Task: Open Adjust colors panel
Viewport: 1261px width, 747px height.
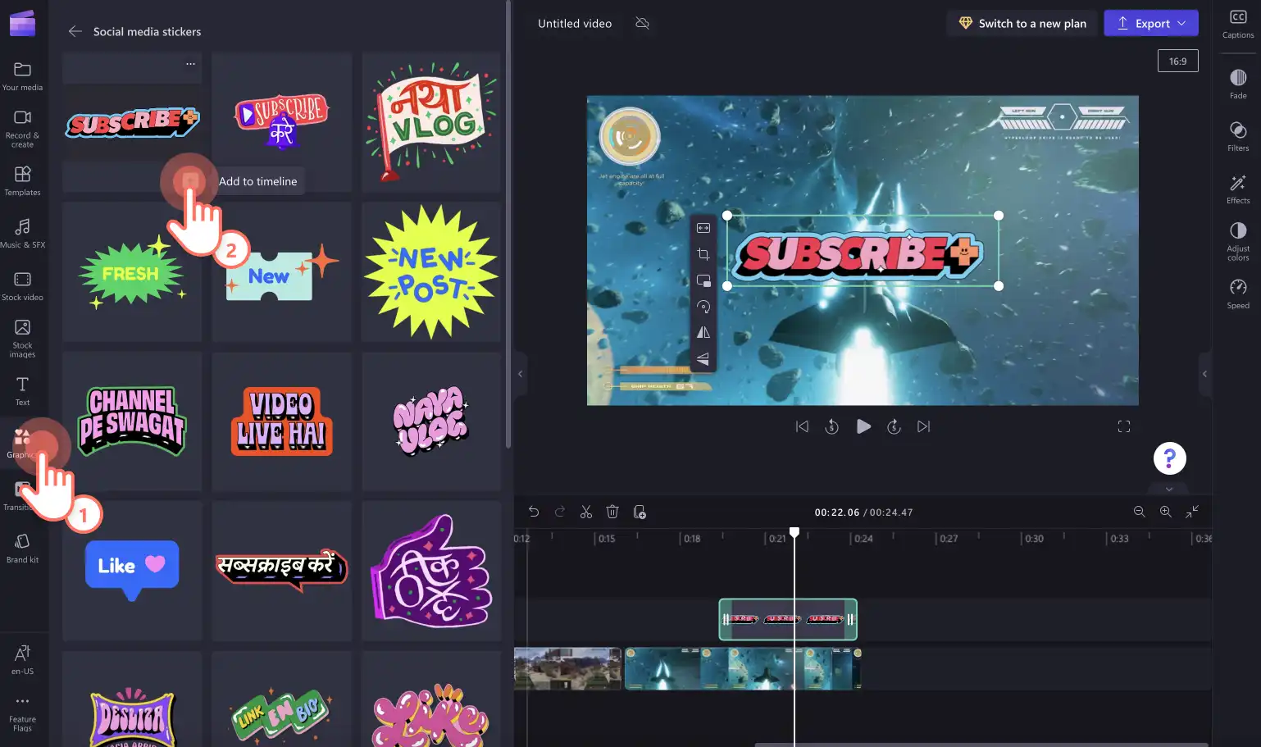Action: (x=1238, y=241)
